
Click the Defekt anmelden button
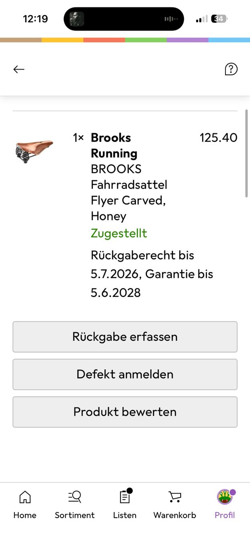(125, 374)
